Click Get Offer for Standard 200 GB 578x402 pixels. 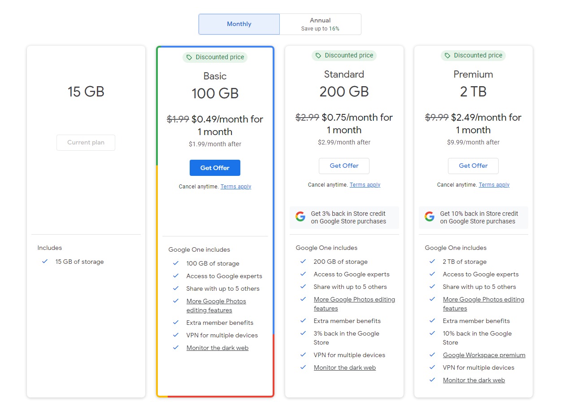(x=344, y=166)
